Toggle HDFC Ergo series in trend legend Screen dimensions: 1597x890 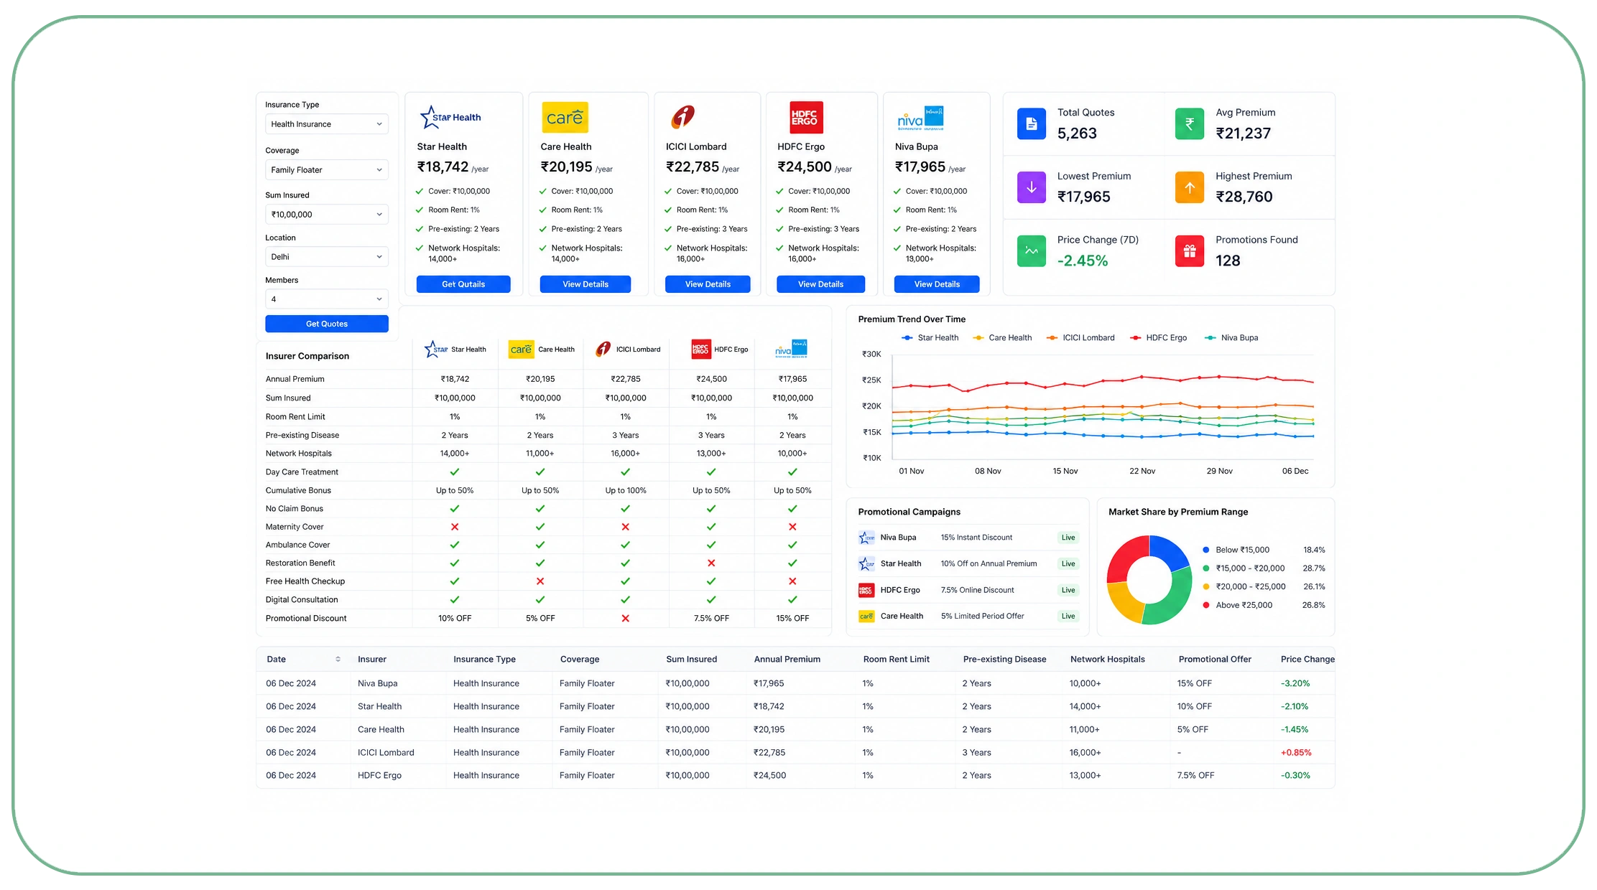point(1158,338)
